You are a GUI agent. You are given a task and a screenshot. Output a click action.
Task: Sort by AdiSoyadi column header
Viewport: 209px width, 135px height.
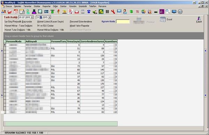38,41
